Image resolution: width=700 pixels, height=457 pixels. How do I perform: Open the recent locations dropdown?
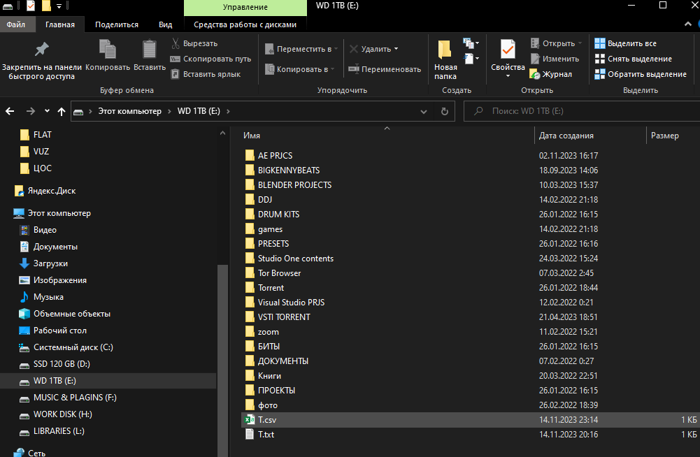tap(47, 111)
